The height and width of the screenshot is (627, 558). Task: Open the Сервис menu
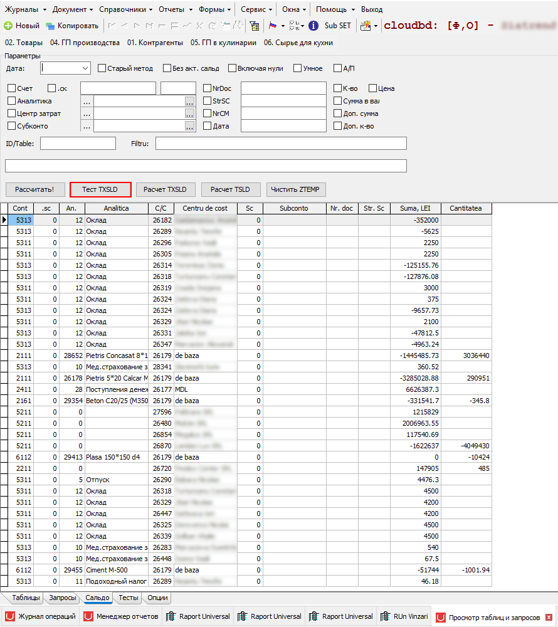click(x=256, y=9)
